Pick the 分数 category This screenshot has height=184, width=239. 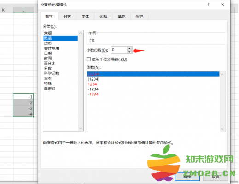[61, 68]
